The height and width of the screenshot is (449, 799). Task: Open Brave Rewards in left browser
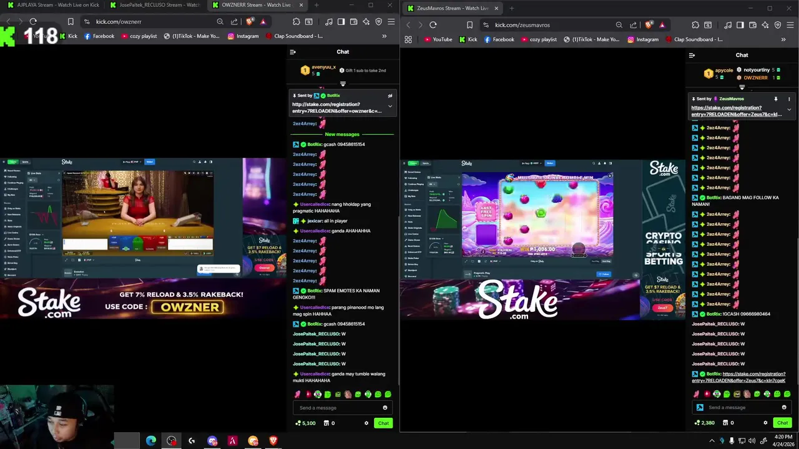tap(263, 22)
